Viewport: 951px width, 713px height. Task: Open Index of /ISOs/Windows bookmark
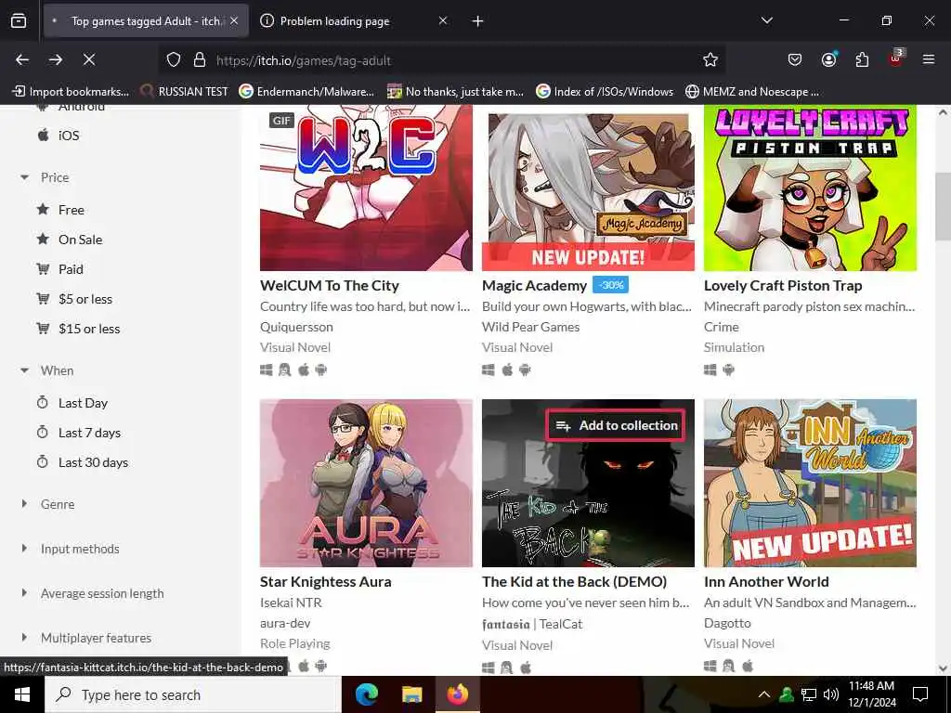click(x=605, y=92)
